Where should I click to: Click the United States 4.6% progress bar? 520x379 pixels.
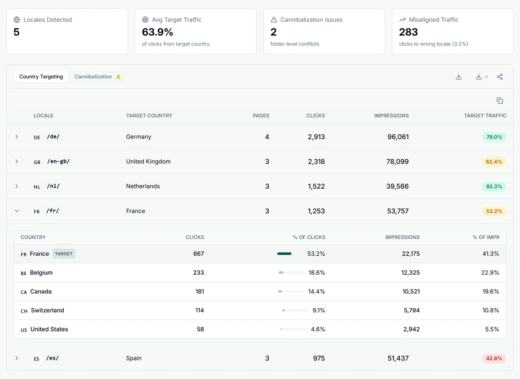click(293, 329)
